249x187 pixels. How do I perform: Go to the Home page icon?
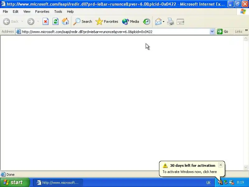(x=65, y=22)
